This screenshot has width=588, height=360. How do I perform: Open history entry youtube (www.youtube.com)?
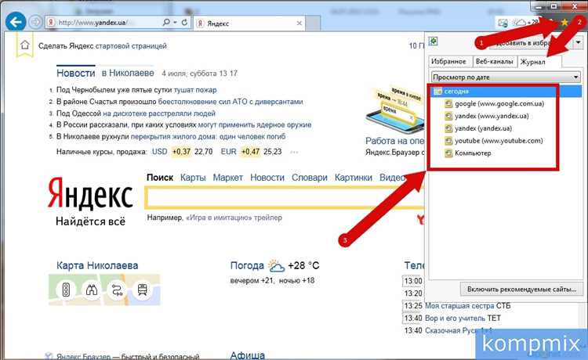click(x=499, y=141)
